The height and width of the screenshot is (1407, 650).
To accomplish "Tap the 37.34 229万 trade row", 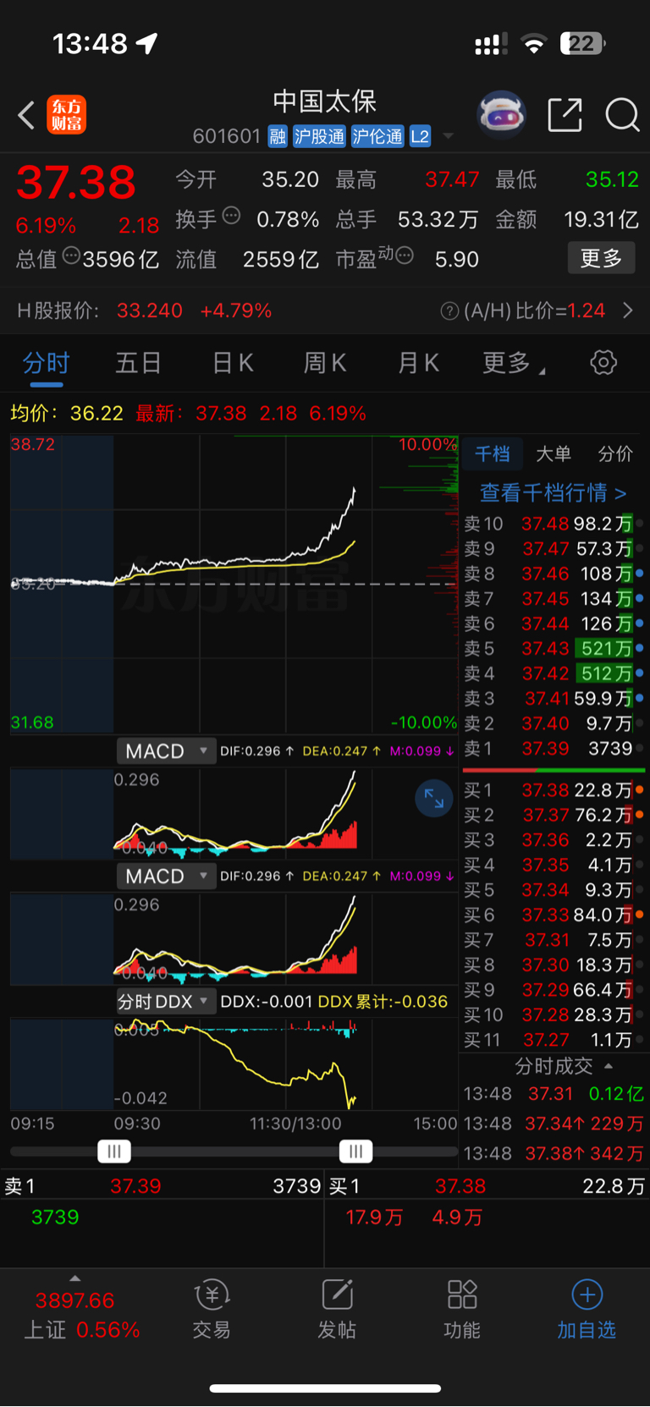I will coord(554,1124).
